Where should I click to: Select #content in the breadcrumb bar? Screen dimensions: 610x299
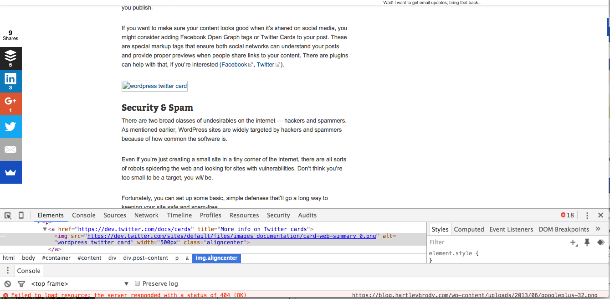pyautogui.click(x=89, y=258)
